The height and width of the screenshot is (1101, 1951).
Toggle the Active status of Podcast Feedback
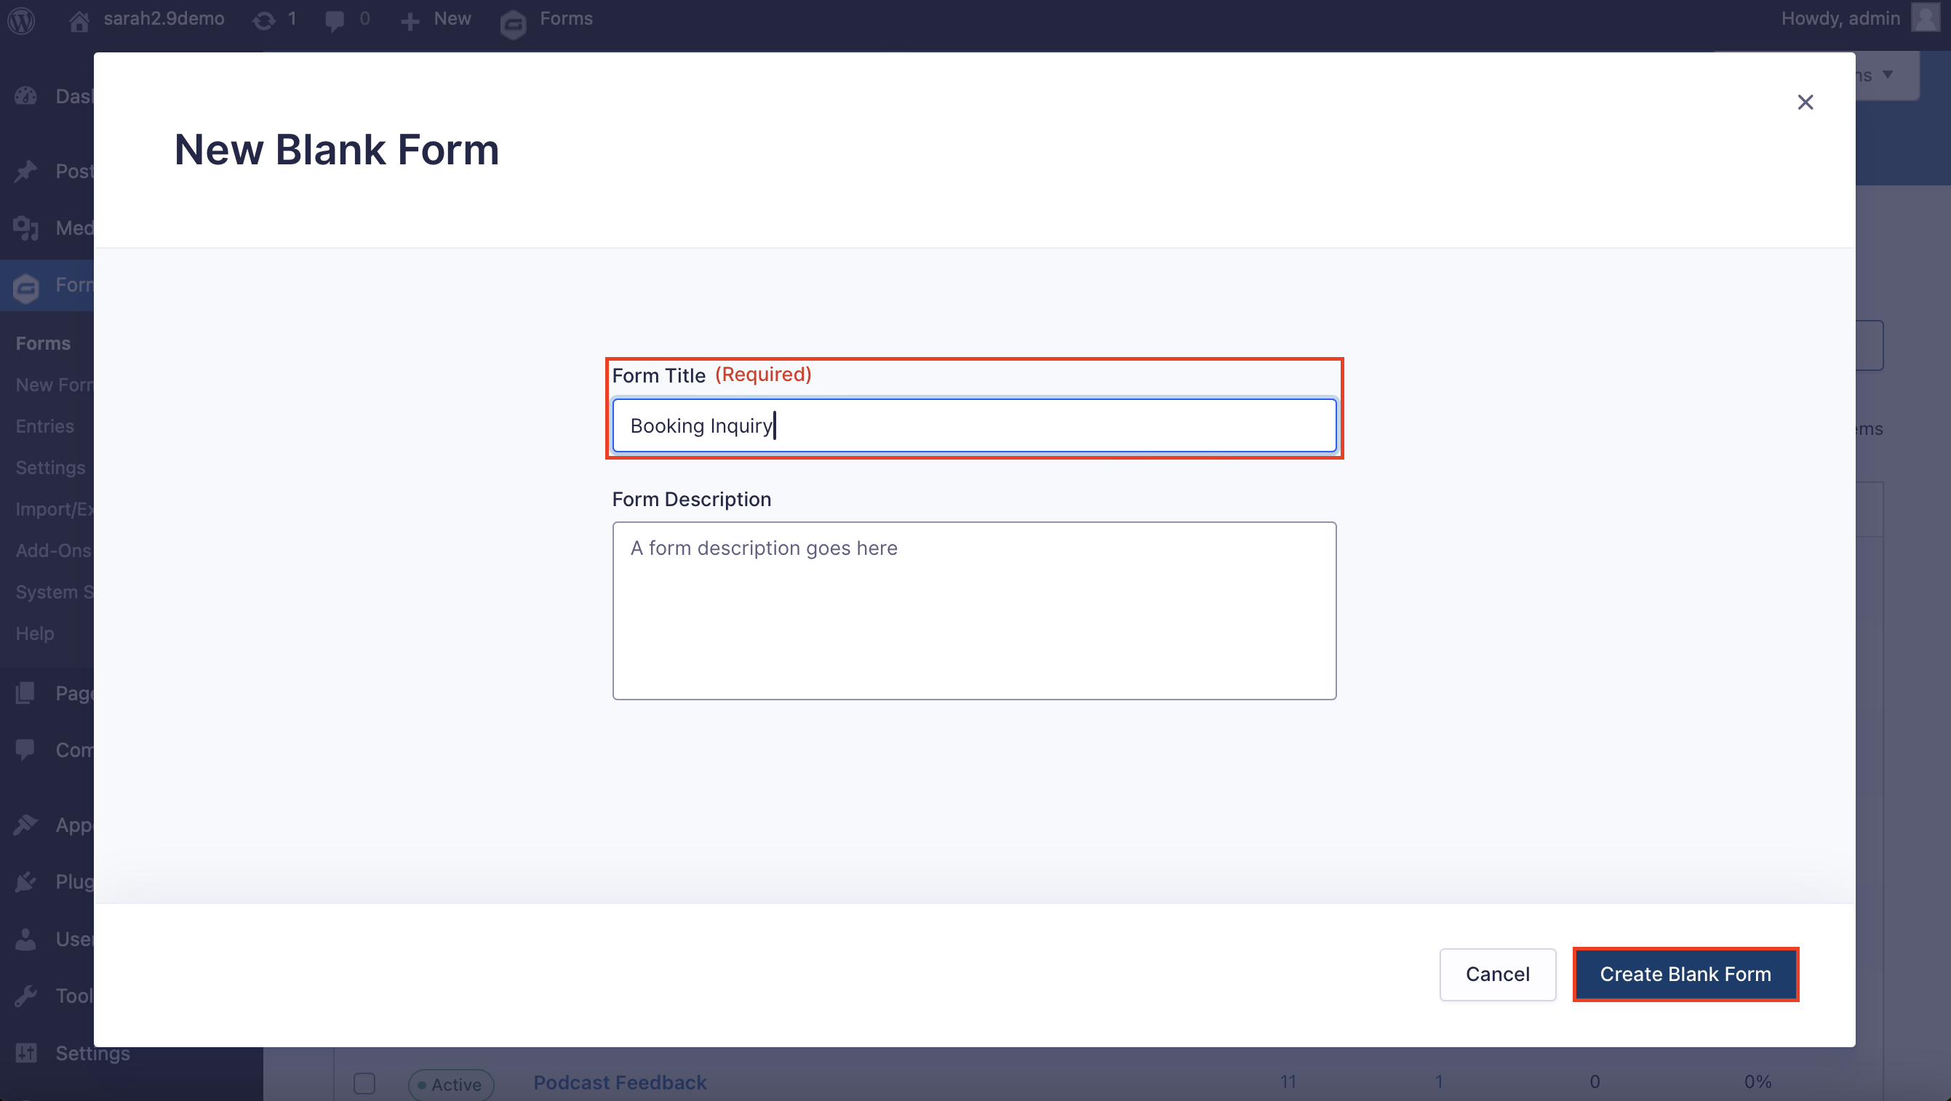[x=452, y=1084]
